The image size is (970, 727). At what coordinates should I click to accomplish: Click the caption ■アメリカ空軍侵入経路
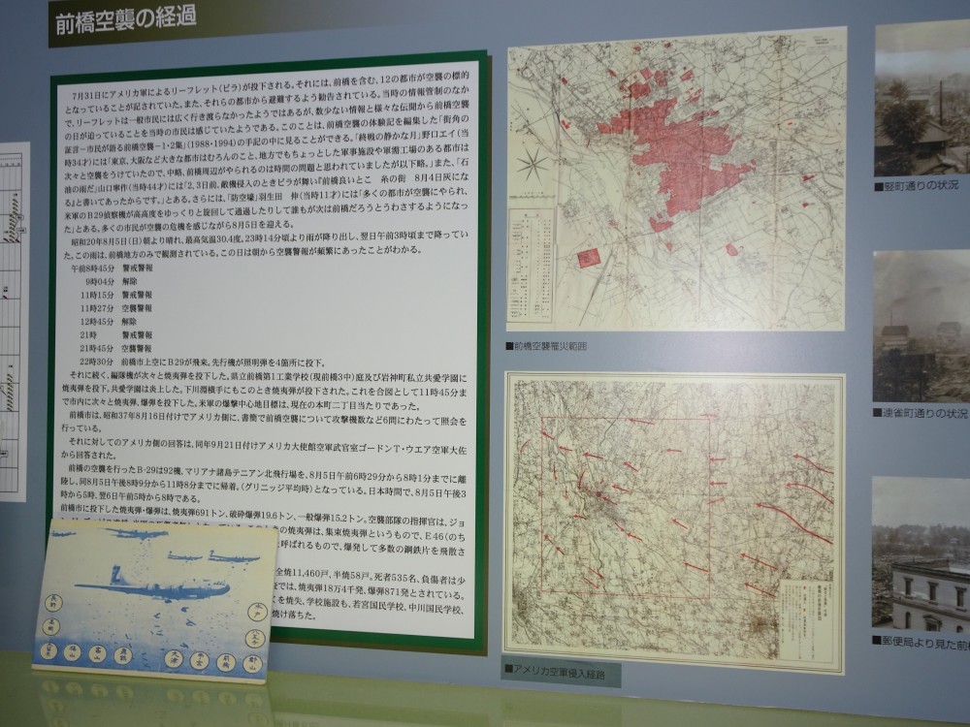pyautogui.click(x=555, y=673)
